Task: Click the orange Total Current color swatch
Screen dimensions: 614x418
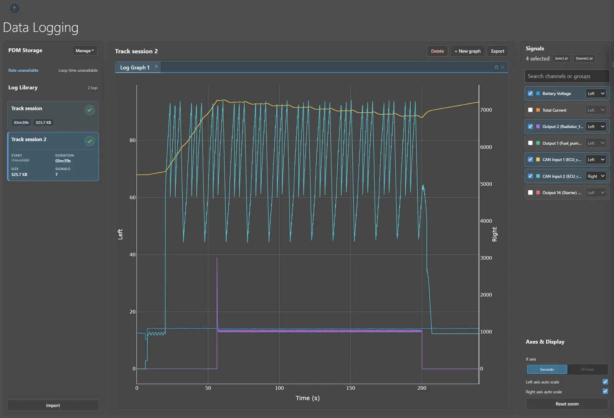Action: coord(538,110)
